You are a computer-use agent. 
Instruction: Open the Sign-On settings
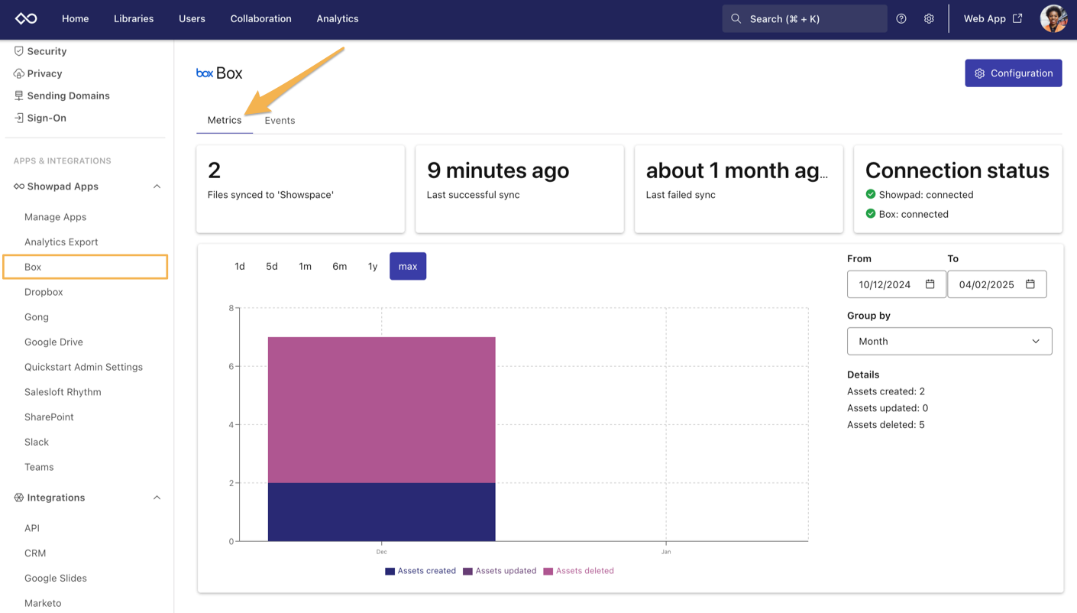click(46, 118)
